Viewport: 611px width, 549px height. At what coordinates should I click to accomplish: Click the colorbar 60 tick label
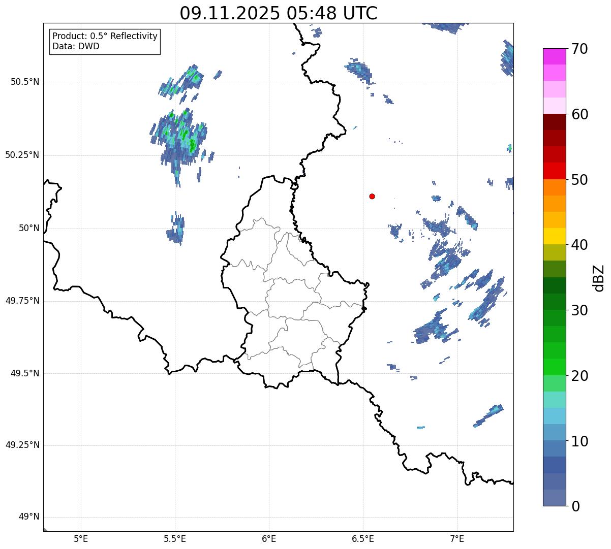tap(579, 114)
